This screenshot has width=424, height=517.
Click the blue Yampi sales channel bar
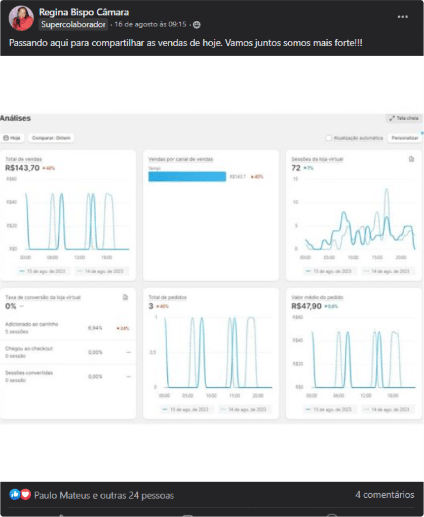(x=187, y=177)
